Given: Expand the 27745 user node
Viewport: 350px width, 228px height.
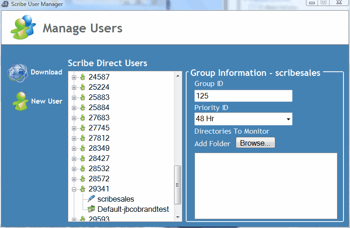Looking at the screenshot, I should click(74, 129).
